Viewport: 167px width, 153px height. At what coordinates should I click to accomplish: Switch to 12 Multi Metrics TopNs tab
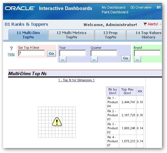[x=71, y=35]
